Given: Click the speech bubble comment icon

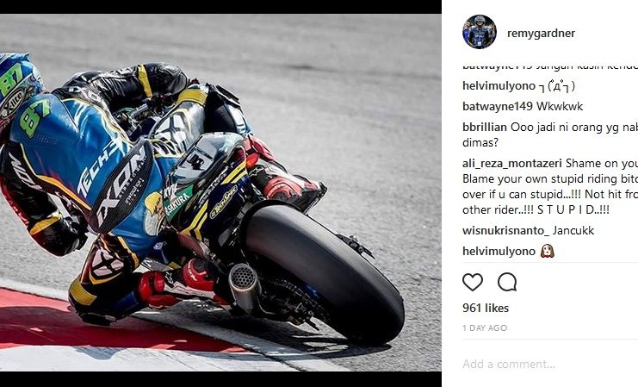Looking at the screenshot, I should pyautogui.click(x=507, y=282).
